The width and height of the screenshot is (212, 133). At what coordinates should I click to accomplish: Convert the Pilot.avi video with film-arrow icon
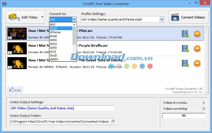pos(185,34)
